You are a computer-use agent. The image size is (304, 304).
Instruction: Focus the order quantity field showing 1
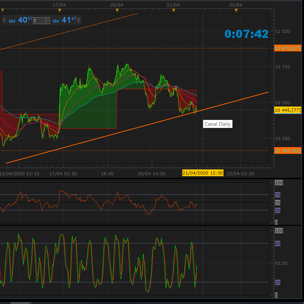pos(39,21)
